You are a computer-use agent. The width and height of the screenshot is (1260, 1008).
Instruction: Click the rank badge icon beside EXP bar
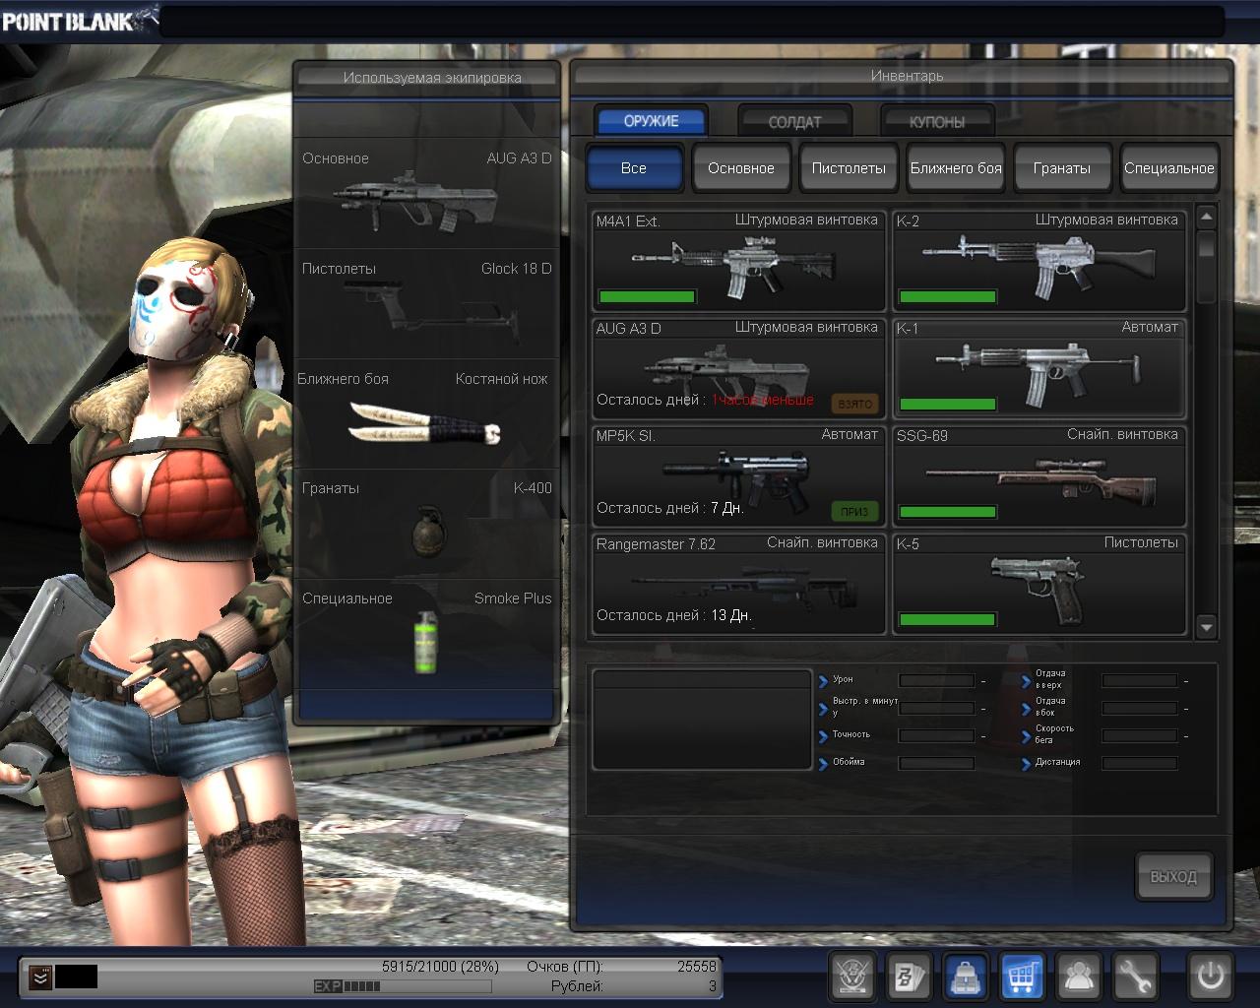[x=39, y=976]
